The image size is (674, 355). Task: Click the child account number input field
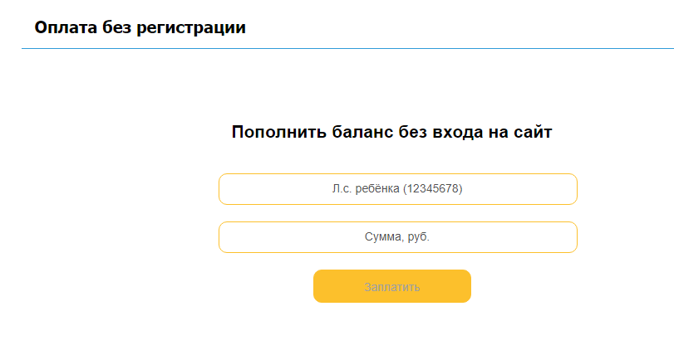pyautogui.click(x=397, y=189)
